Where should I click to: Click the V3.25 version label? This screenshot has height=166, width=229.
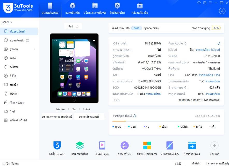(x=178, y=163)
